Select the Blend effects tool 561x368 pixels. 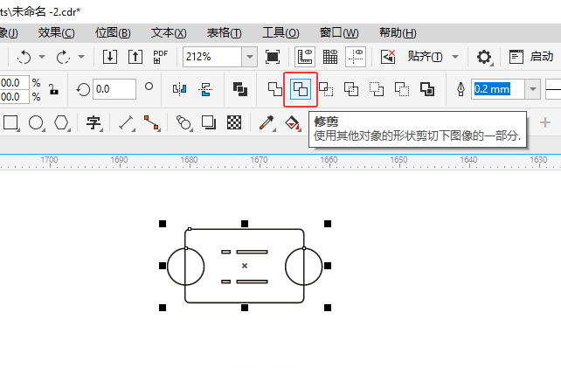[184, 122]
